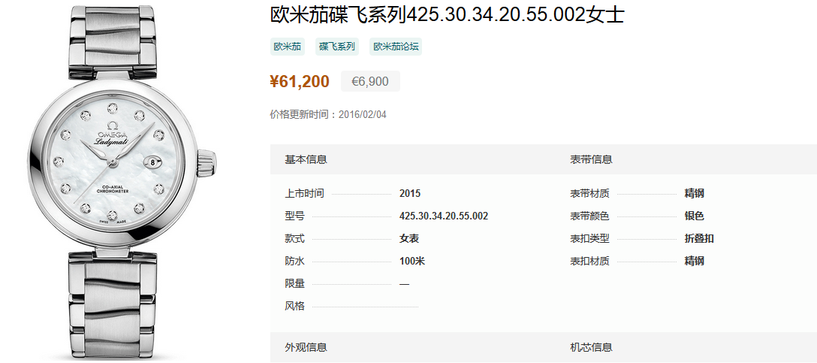Image resolution: width=817 pixels, height=363 pixels.
Task: Select the 基本信息 section header
Action: coord(306,159)
